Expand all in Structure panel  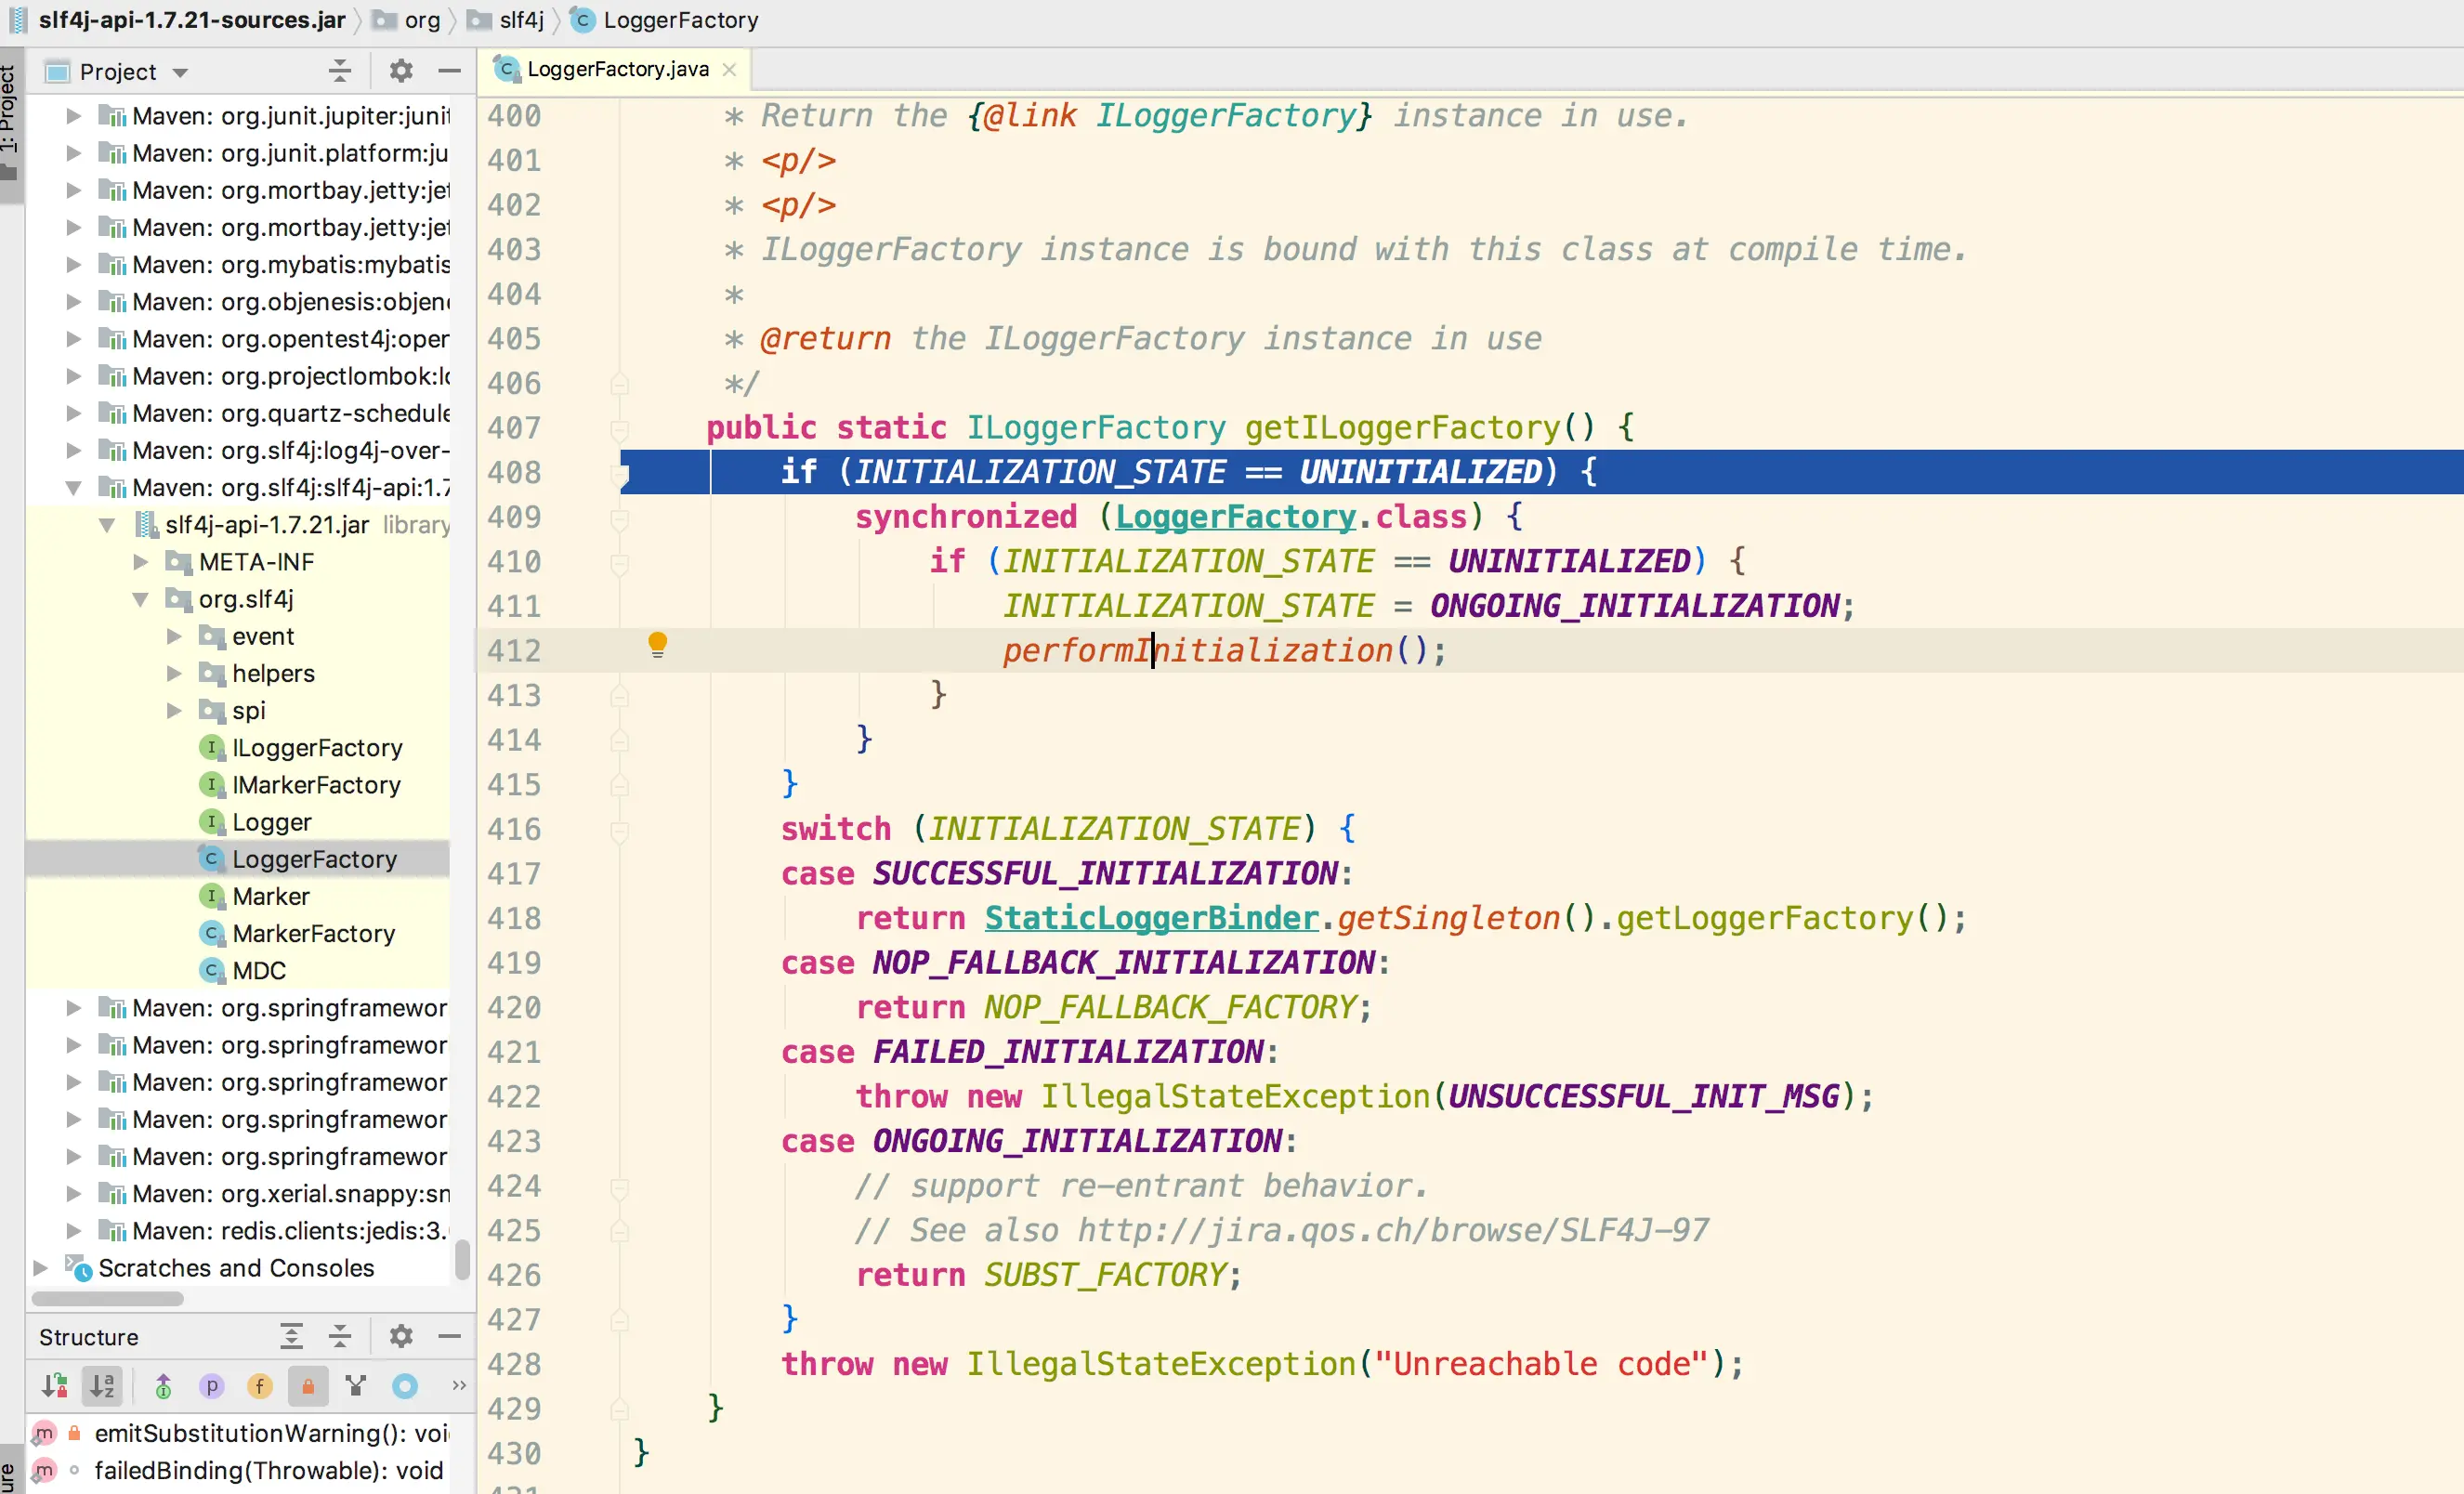[291, 1336]
